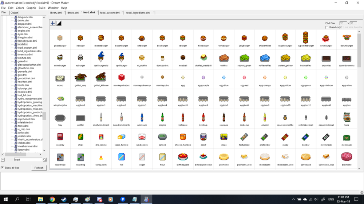The image size is (364, 204).
Task: Select the space_twinkie icon state
Action: [122, 137]
